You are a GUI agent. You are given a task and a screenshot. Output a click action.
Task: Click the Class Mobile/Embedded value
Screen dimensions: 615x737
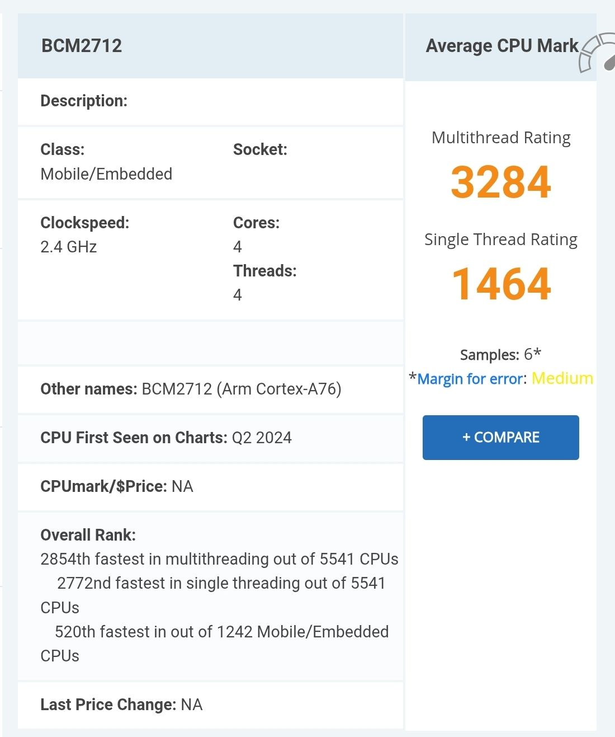[106, 173]
